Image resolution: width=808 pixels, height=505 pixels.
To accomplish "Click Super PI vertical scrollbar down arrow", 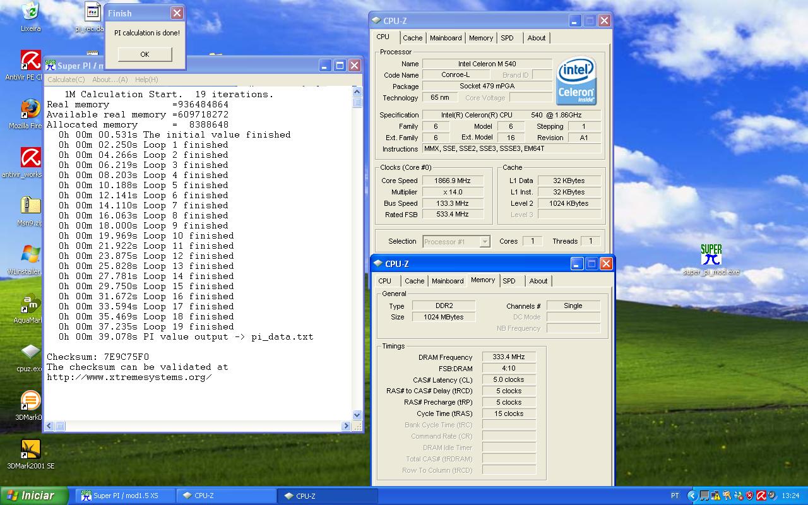I will click(357, 415).
